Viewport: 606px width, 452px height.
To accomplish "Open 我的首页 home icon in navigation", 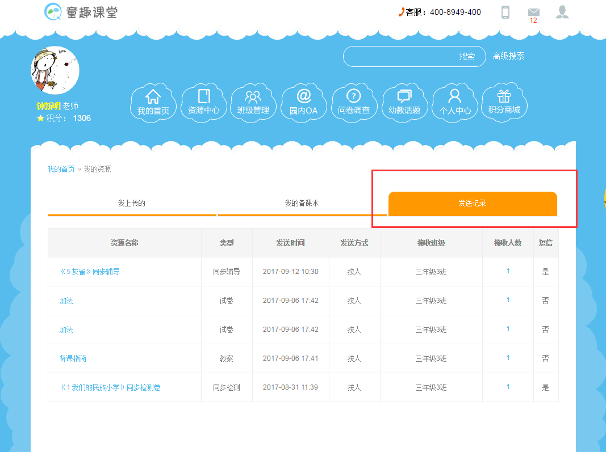I will 153,103.
